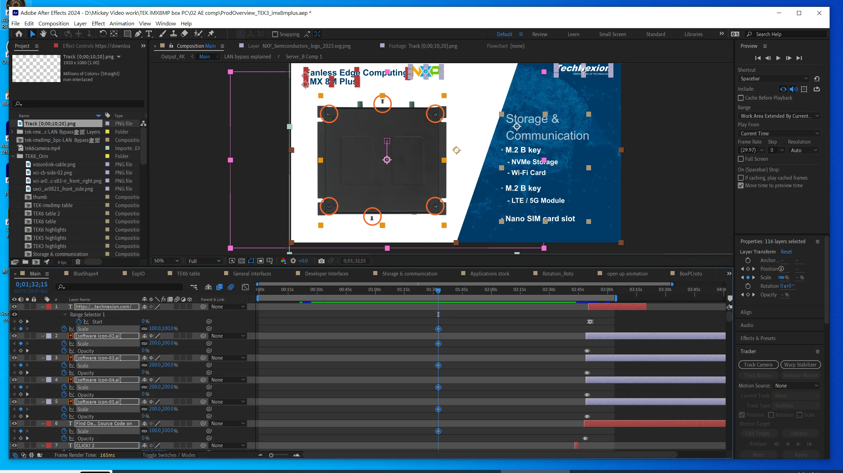Click the Take Snapshot camera icon
The width and height of the screenshot is (843, 473).
(321, 261)
